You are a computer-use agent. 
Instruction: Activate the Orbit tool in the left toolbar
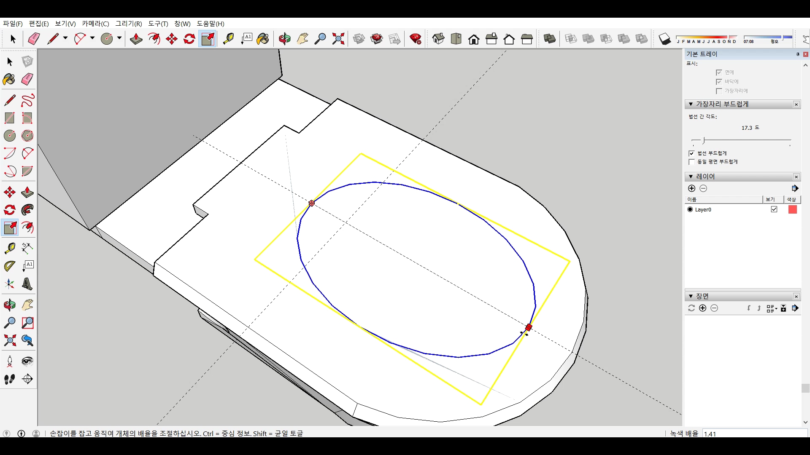[10, 305]
